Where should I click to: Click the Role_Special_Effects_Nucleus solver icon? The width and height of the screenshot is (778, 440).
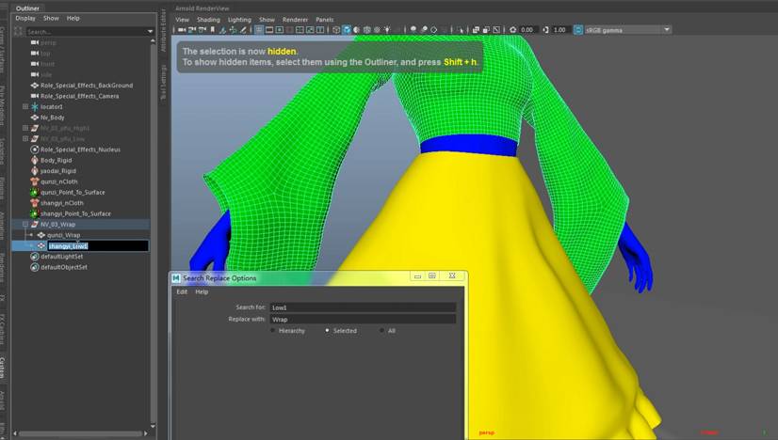tap(35, 149)
